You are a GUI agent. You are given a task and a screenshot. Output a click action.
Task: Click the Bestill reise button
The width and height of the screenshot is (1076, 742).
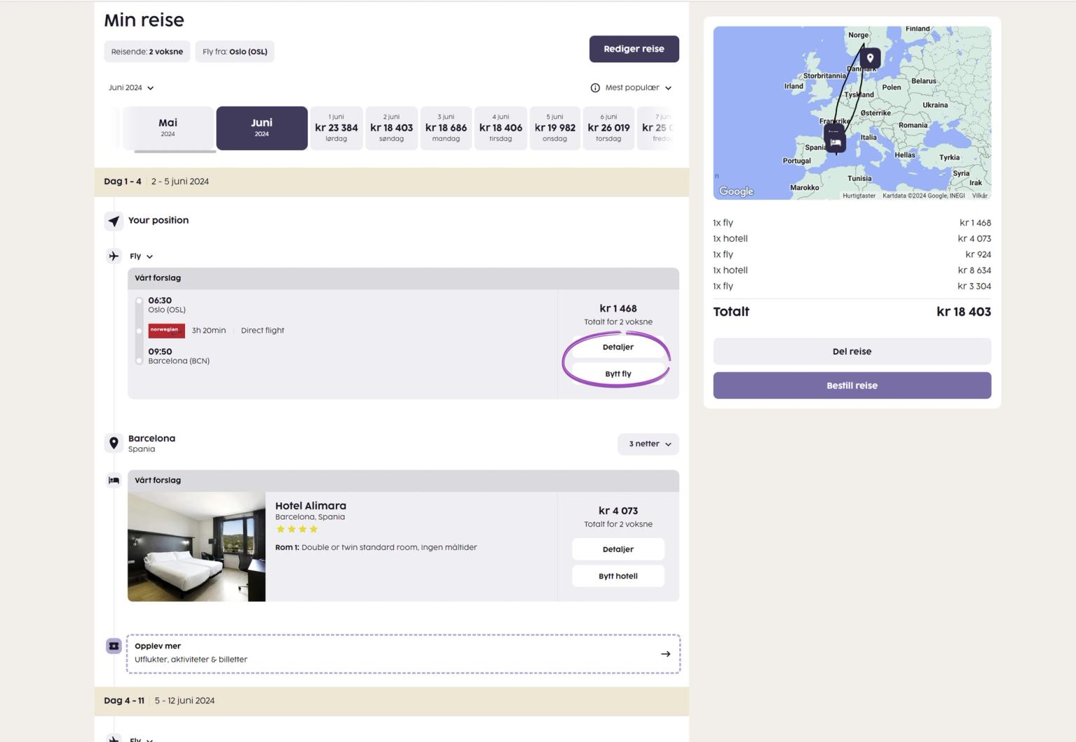click(852, 385)
